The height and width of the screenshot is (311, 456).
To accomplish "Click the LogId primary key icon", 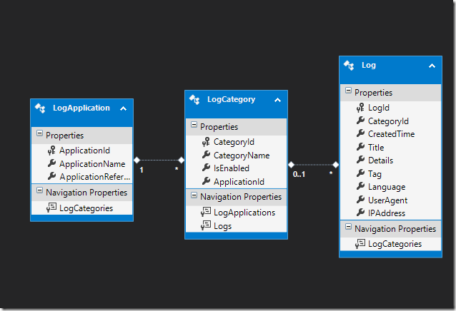I will [x=360, y=108].
